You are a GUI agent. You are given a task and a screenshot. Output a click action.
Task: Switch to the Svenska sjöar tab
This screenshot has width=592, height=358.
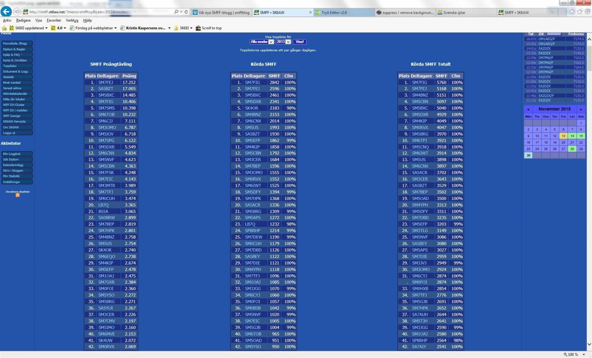pyautogui.click(x=466, y=12)
